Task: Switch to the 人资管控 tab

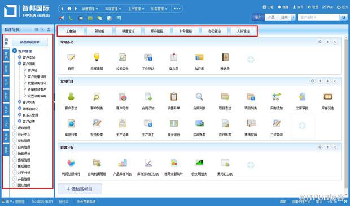Action: click(243, 31)
